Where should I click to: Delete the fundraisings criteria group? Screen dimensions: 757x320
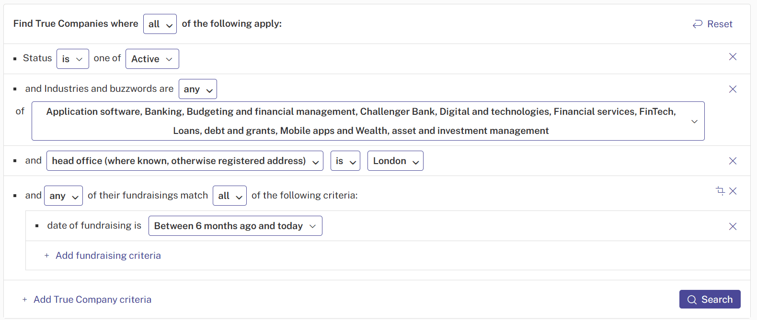click(733, 191)
